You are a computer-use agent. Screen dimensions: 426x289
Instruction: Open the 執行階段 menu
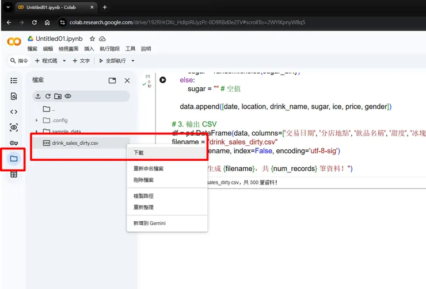[x=109, y=49]
